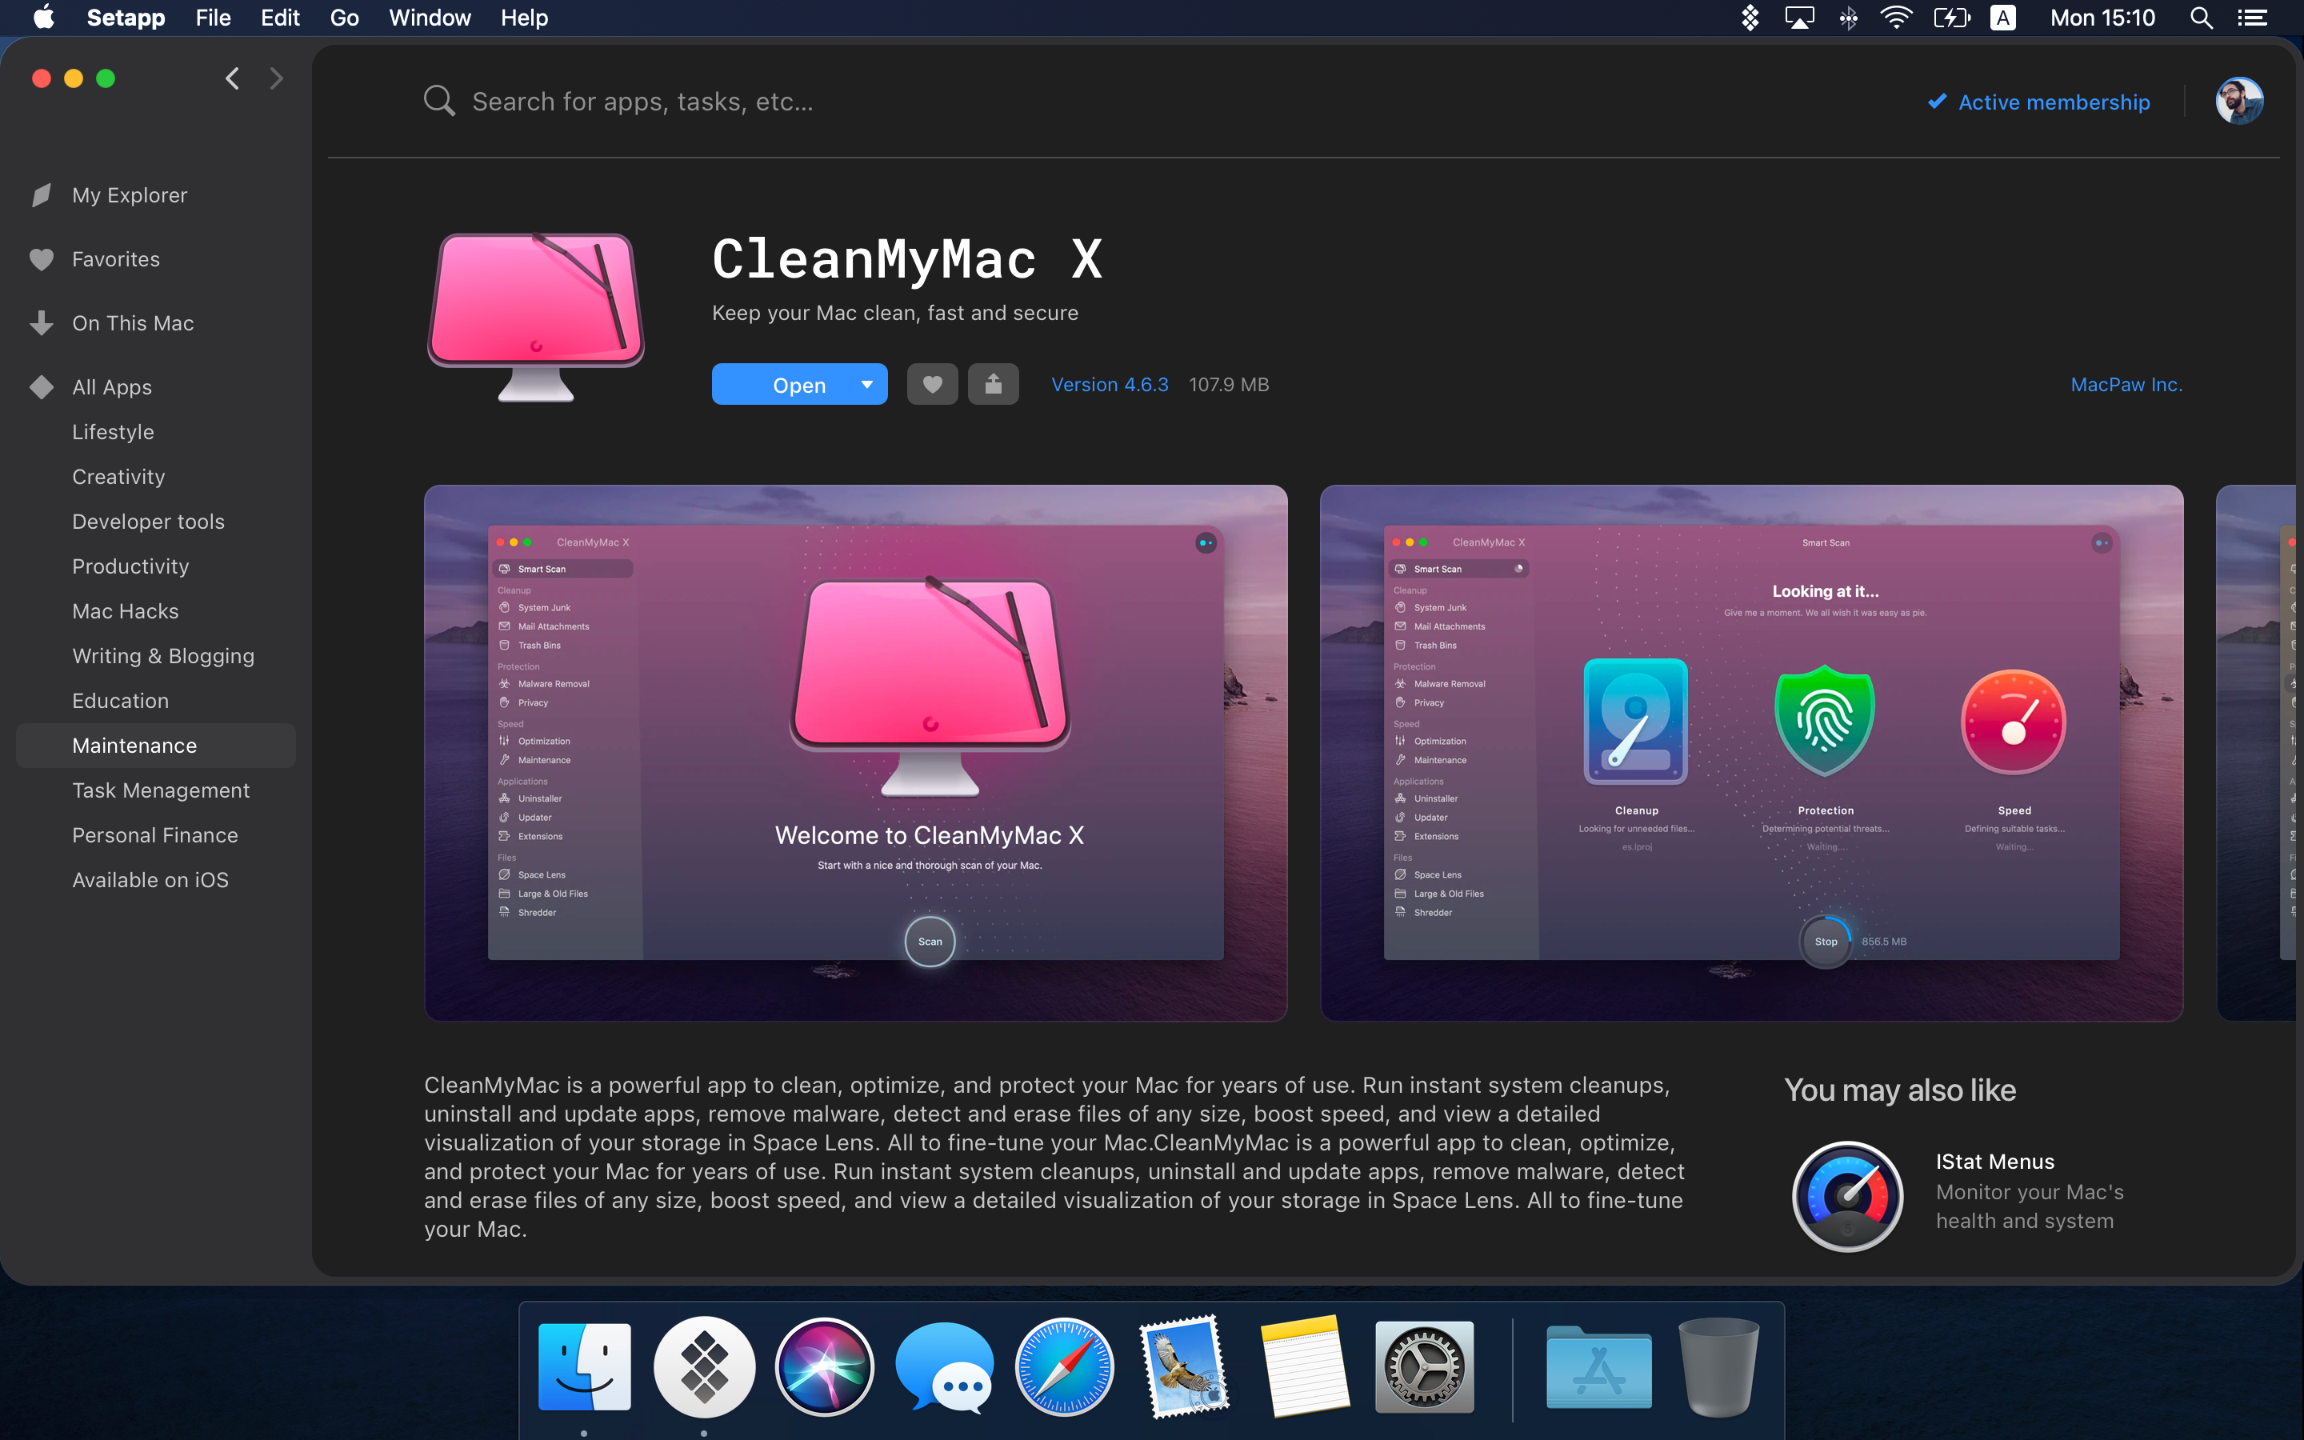
Task: Collapse the All Apps category list
Action: (111, 386)
